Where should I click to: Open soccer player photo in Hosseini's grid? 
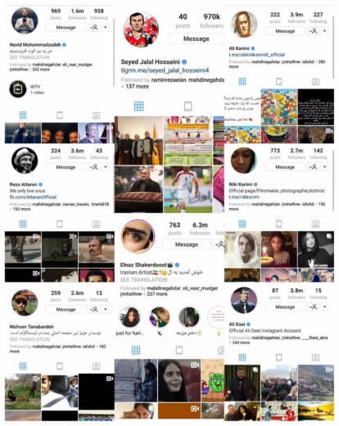(x=188, y=189)
